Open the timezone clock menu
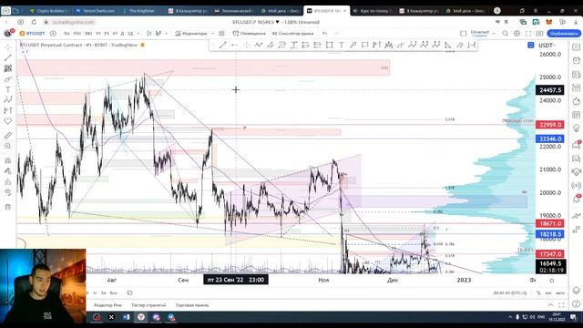 coord(510,293)
